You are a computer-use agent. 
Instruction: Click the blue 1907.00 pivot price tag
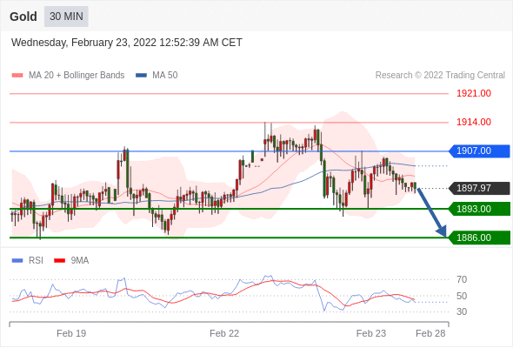(x=479, y=151)
